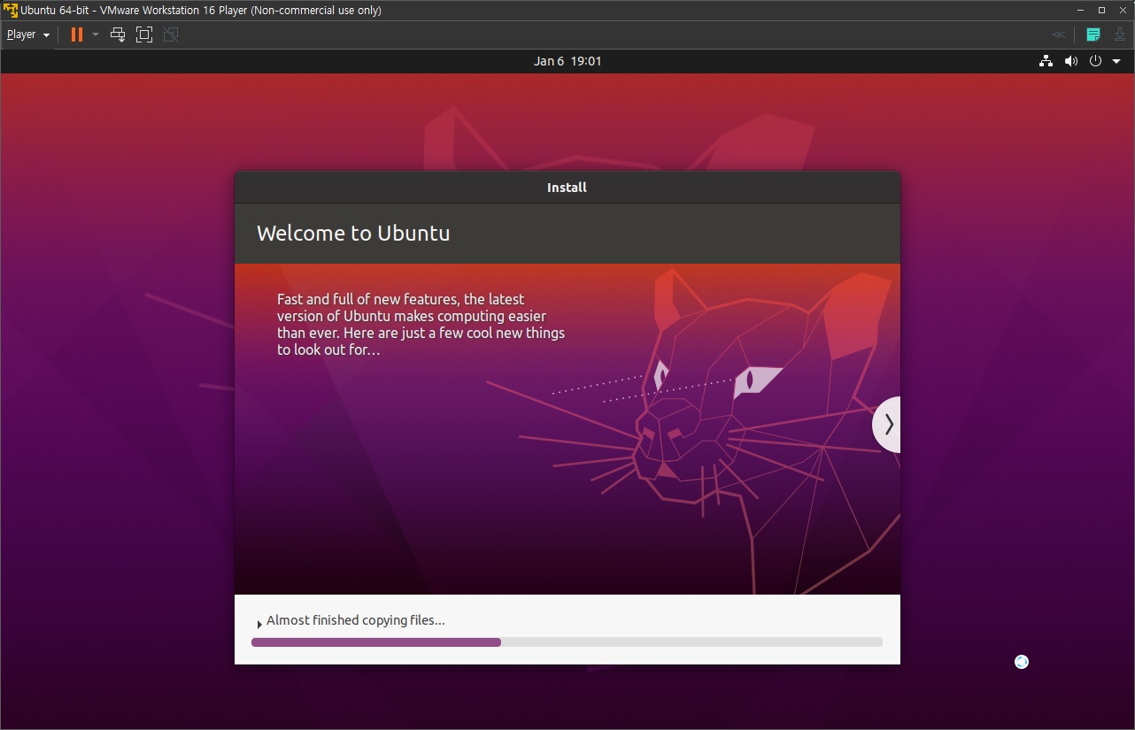
Task: Maximize the VMware Player window
Action: pyautogui.click(x=1101, y=11)
